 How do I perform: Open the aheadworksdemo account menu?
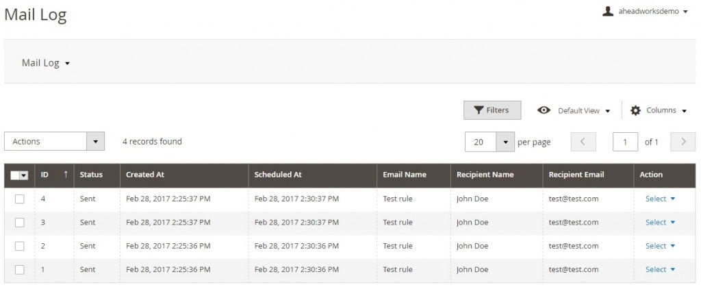(652, 12)
